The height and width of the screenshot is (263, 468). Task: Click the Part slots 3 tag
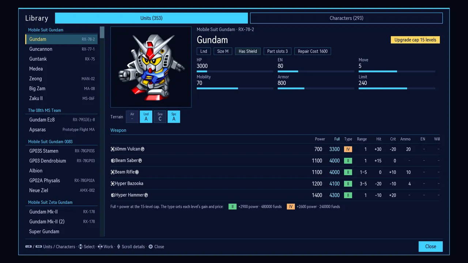[278, 51]
